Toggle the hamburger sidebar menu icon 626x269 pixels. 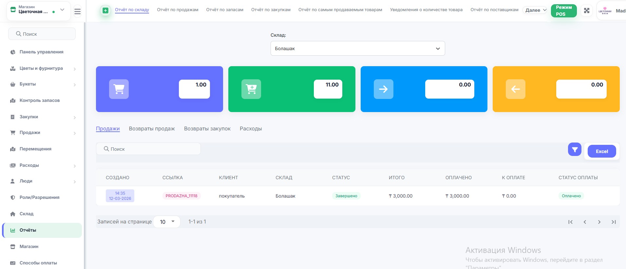[x=77, y=11]
